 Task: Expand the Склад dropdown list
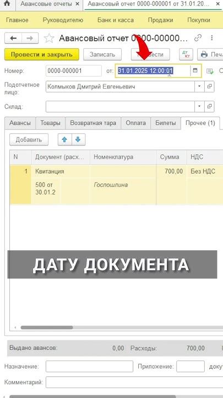pos(199,106)
